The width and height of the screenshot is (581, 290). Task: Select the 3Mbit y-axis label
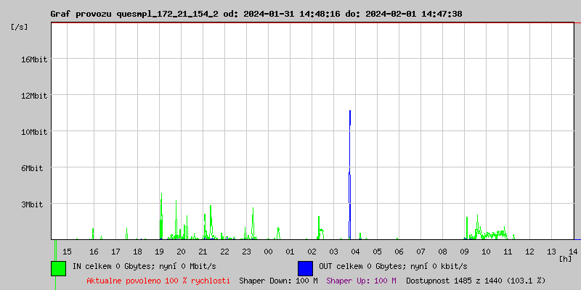click(x=34, y=204)
